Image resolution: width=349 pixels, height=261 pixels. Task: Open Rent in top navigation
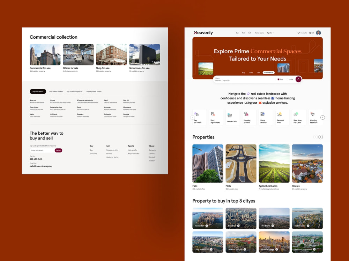(x=244, y=33)
